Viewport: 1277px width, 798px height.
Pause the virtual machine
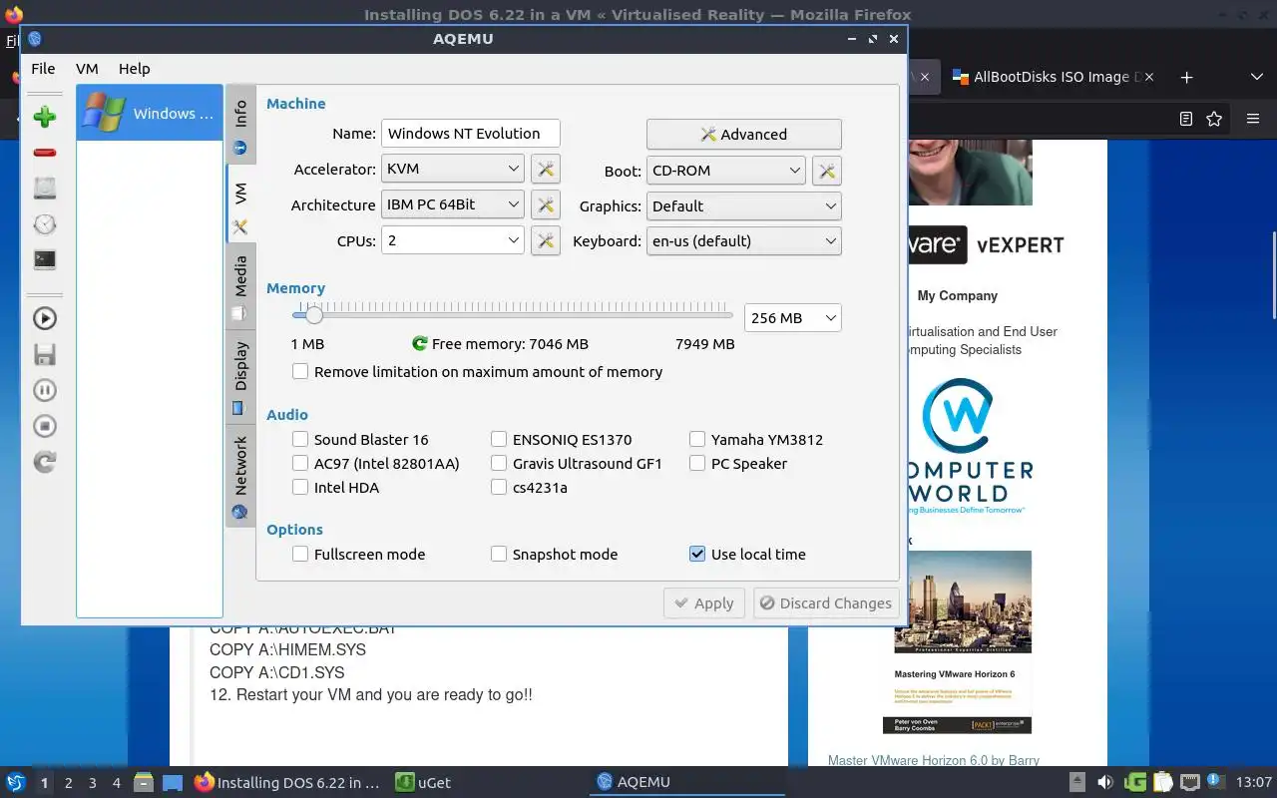44,390
